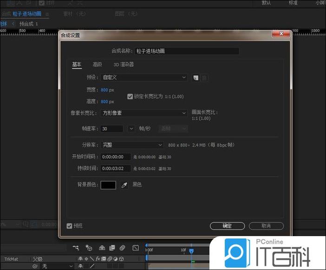Switch to the 基本 tab

click(x=77, y=64)
